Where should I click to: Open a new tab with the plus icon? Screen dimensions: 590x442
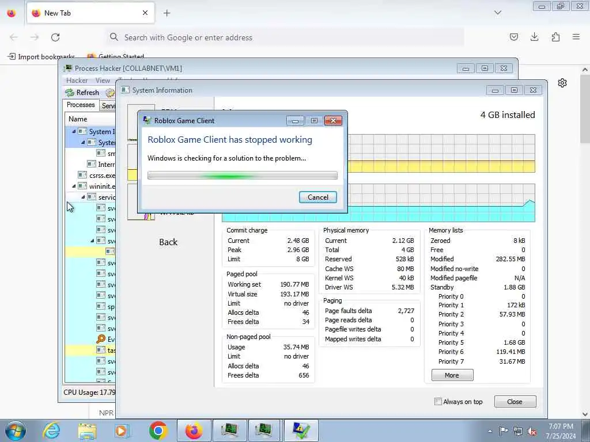pos(167,13)
